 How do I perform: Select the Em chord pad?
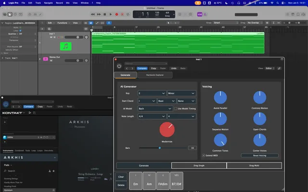136,181
